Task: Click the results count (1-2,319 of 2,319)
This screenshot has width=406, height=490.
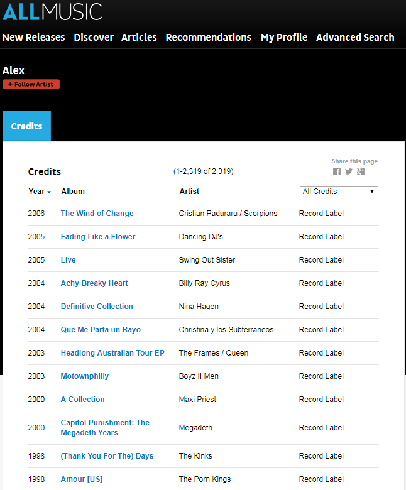Action: [204, 171]
